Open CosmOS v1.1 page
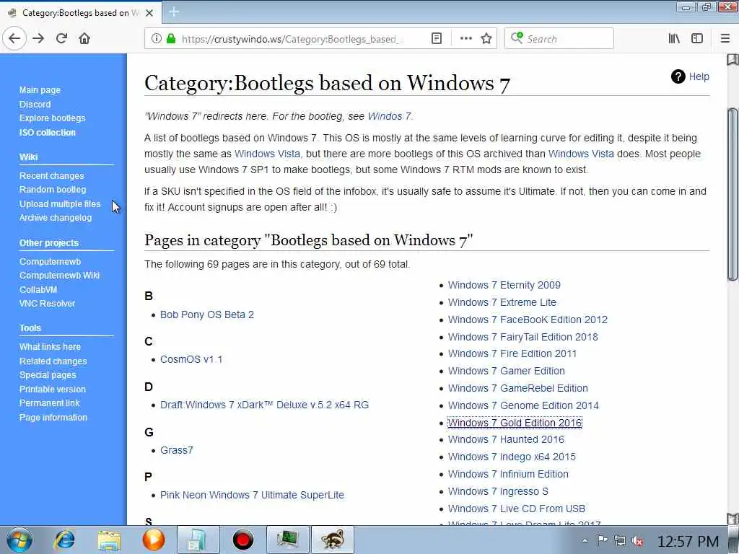The width and height of the screenshot is (739, 554). pos(191,359)
